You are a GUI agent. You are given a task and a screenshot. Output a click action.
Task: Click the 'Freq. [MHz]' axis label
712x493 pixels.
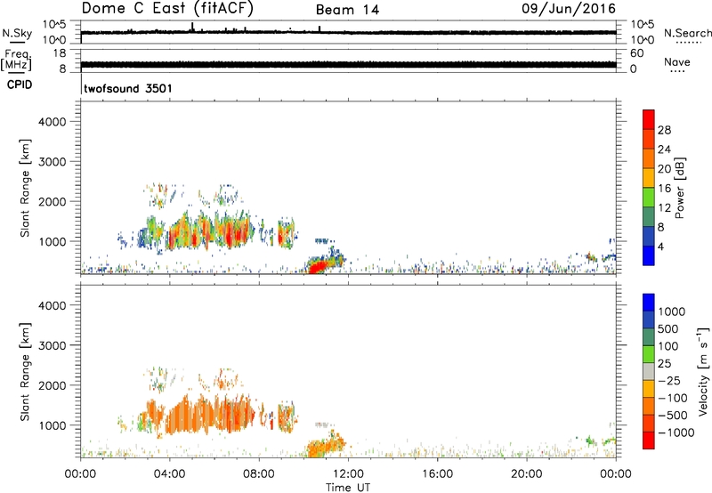[x=17, y=60]
